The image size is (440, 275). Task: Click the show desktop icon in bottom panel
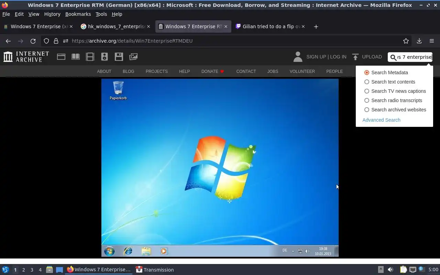(x=59, y=269)
